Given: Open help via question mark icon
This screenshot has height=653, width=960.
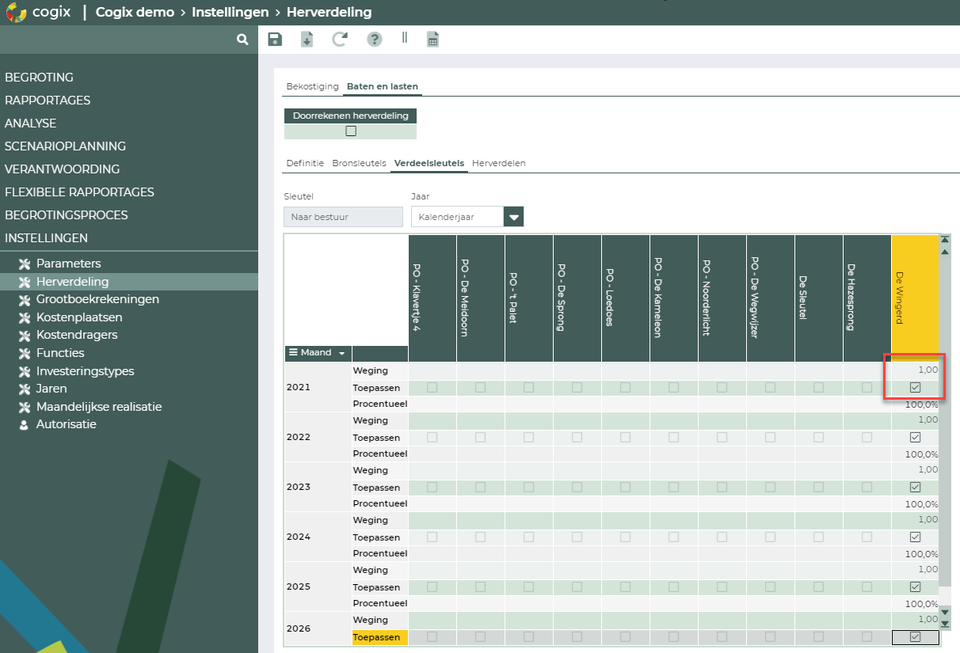Looking at the screenshot, I should 375,40.
